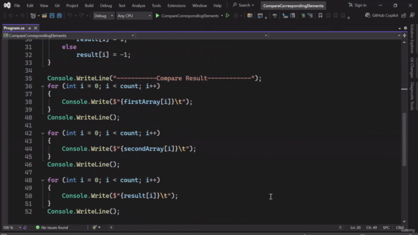Image resolution: width=418 pixels, height=235 pixels.
Task: Open the File menu
Action: click(x=17, y=5)
